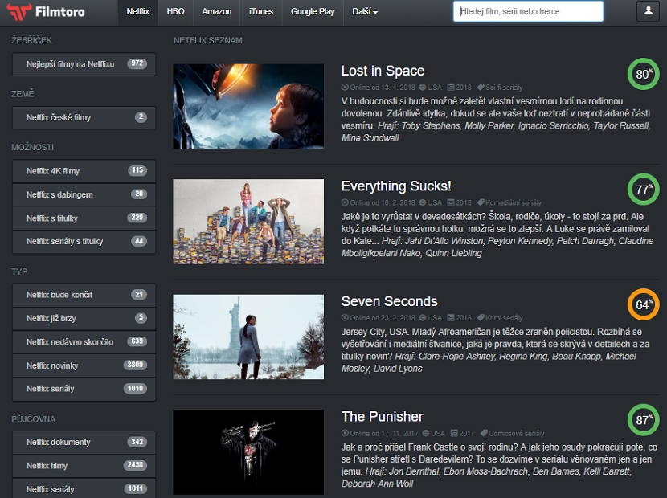Image resolution: width=667 pixels, height=498 pixels.
Task: Open Netflix české filmy list
Action: [84, 117]
